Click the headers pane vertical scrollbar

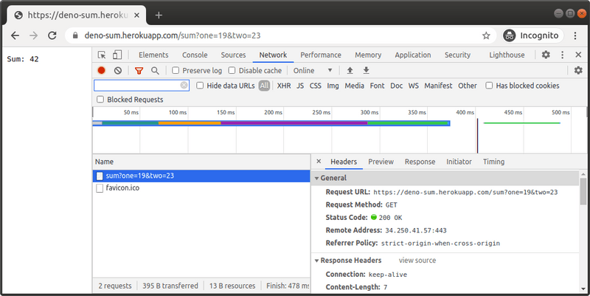pos(583,191)
